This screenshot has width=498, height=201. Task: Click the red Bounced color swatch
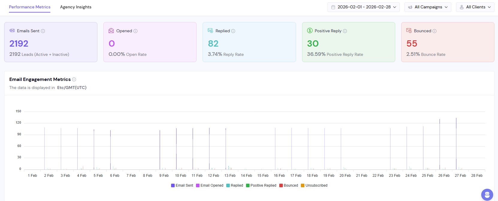tap(281, 185)
